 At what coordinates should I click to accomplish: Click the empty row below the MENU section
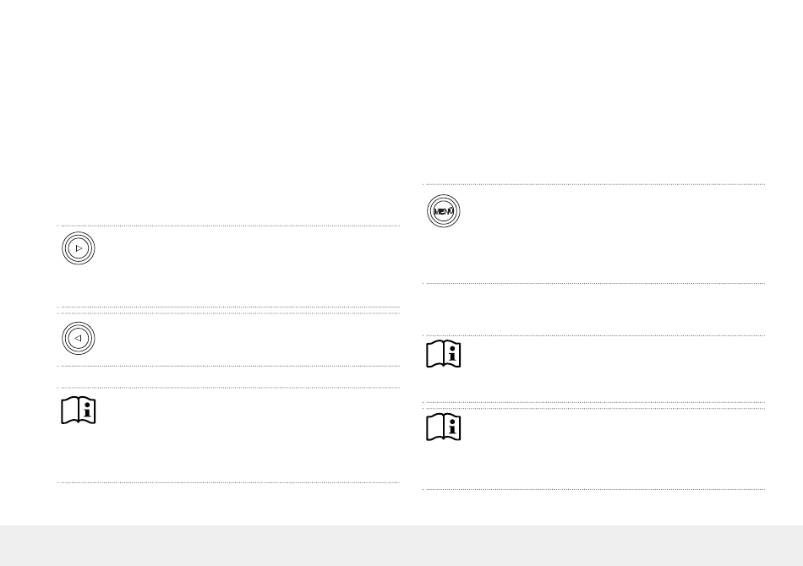pyautogui.click(x=592, y=309)
